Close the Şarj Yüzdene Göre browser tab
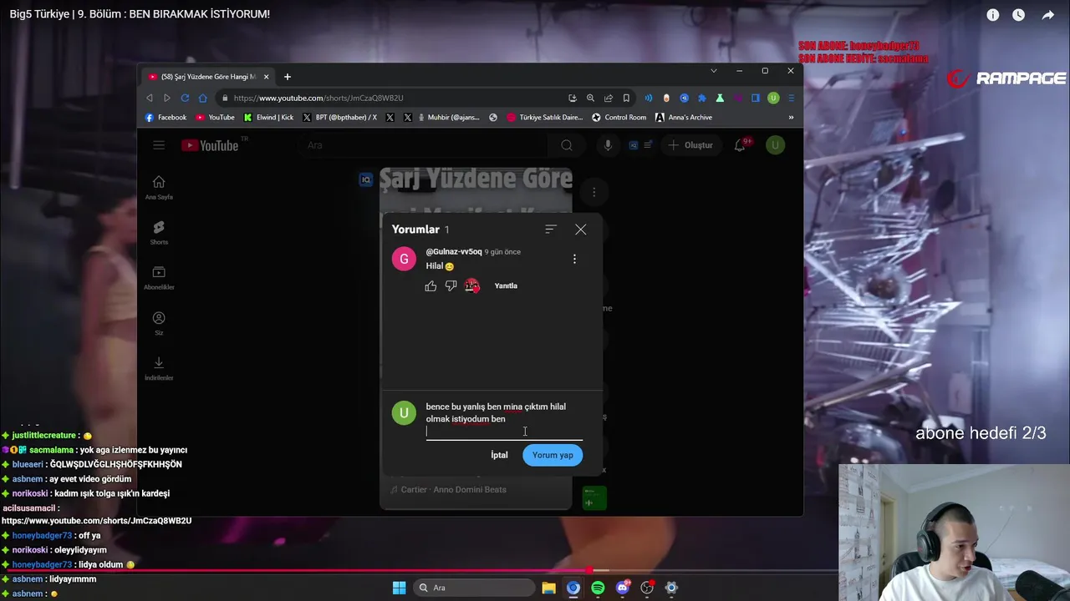 pyautogui.click(x=267, y=77)
